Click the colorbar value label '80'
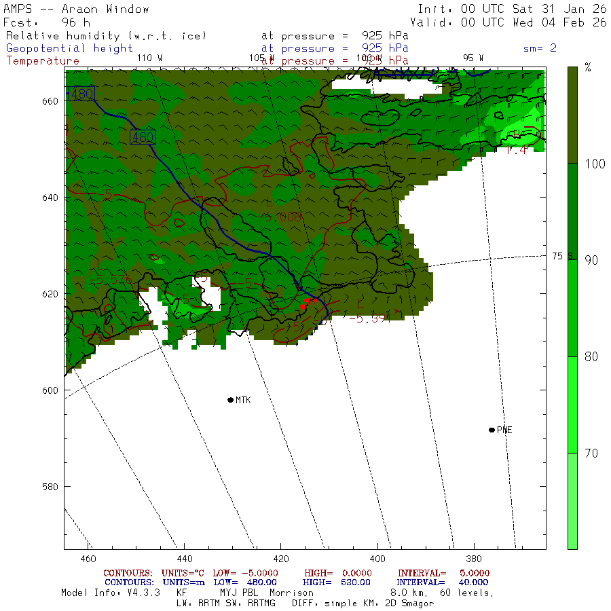This screenshot has width=611, height=611. tap(591, 356)
